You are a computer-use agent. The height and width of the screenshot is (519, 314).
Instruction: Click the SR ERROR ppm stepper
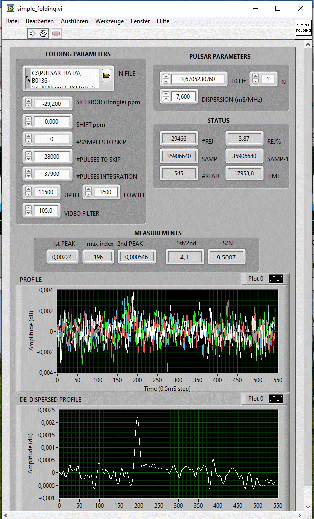[28, 103]
